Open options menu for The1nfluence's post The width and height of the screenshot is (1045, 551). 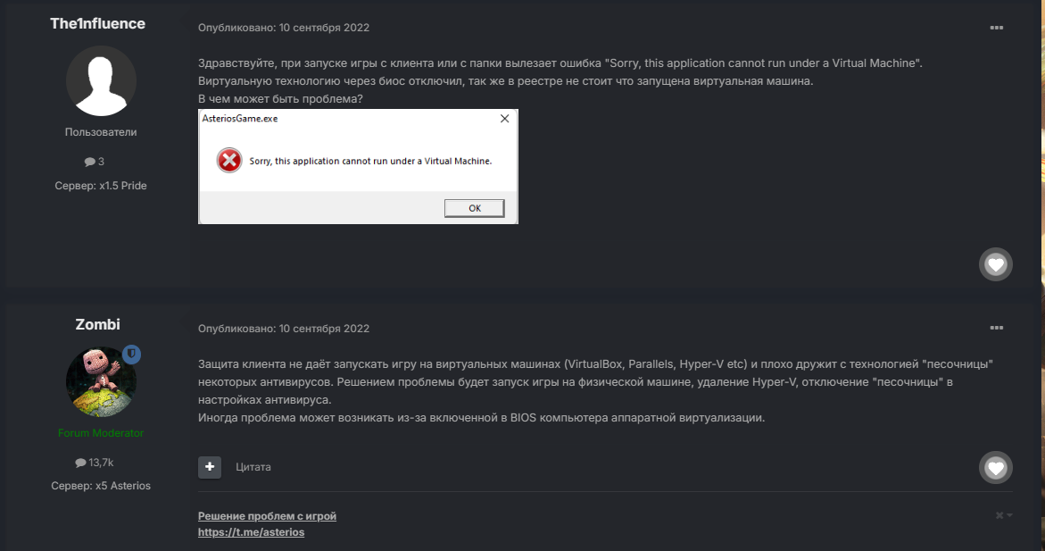click(996, 28)
